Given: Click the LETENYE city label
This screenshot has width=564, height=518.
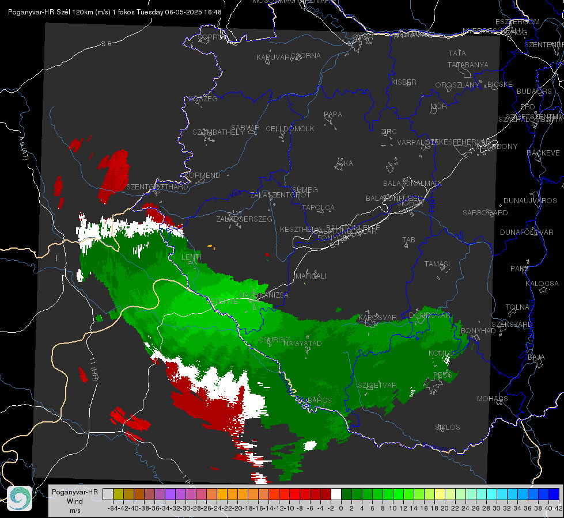Looking at the screenshot, I should (222, 302).
